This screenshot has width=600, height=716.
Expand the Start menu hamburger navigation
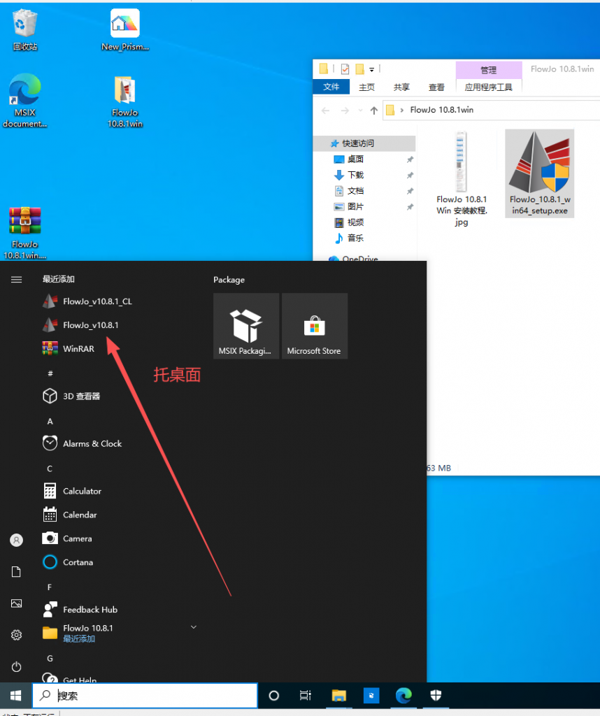pos(16,280)
